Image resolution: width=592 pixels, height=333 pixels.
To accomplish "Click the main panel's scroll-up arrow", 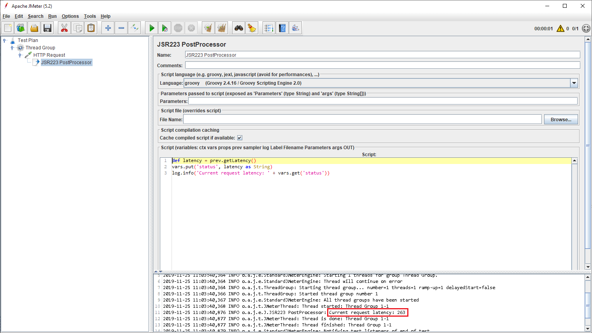I will tap(588, 39).
